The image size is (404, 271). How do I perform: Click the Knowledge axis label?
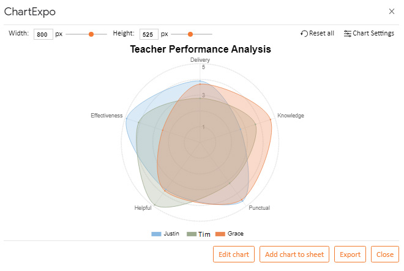click(291, 116)
